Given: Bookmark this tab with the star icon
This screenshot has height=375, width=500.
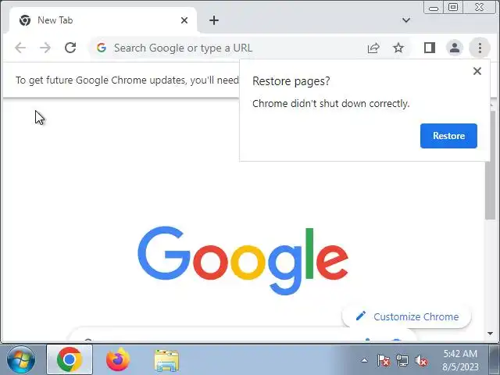Looking at the screenshot, I should tap(398, 48).
